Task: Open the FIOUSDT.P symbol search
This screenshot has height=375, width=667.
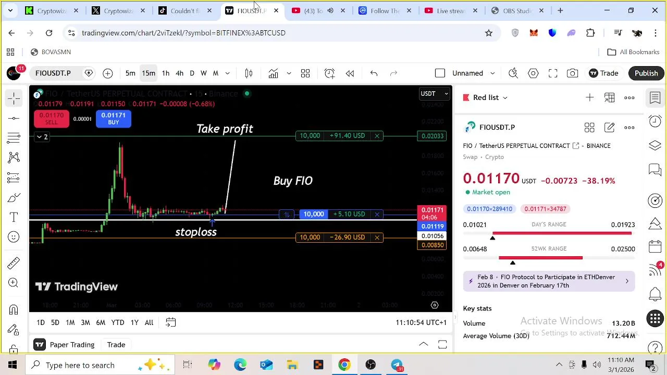Action: point(53,73)
